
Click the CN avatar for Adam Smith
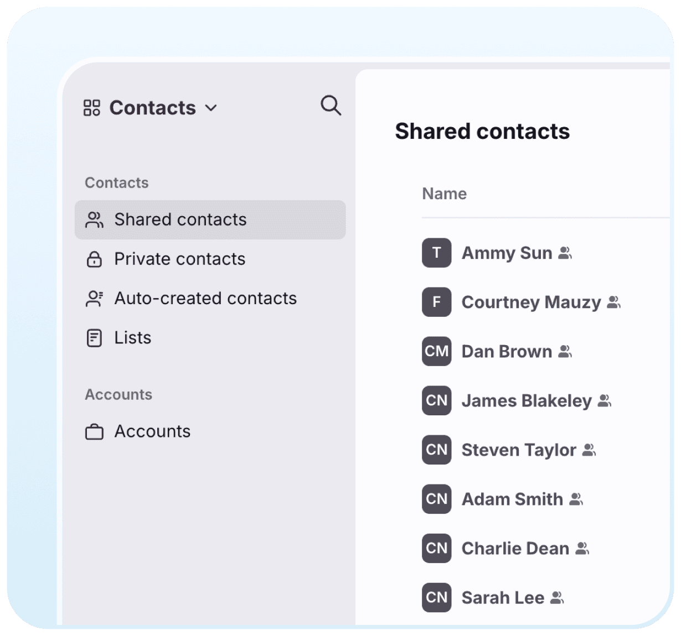tap(437, 499)
